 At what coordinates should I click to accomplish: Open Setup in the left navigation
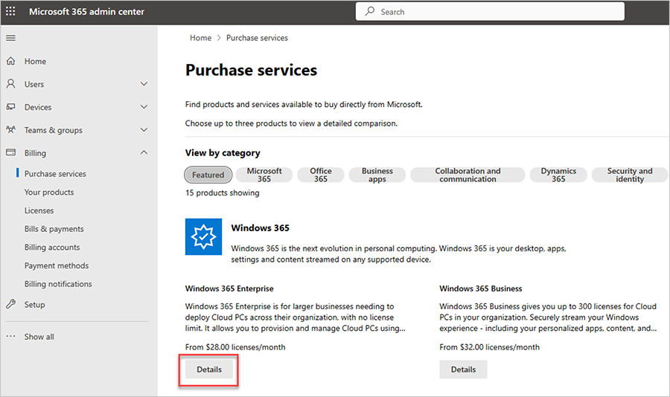(34, 304)
